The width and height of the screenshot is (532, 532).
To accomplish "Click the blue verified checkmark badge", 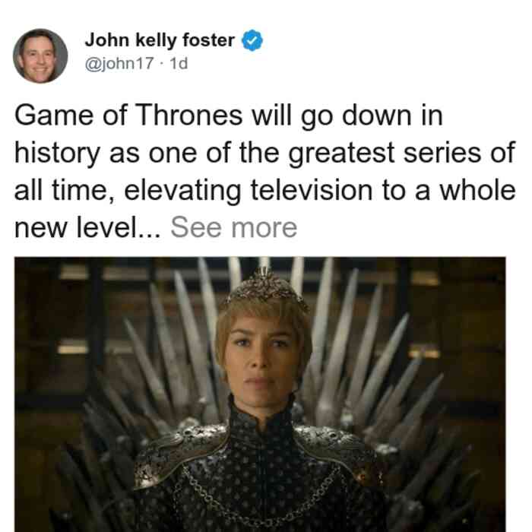I will point(252,40).
